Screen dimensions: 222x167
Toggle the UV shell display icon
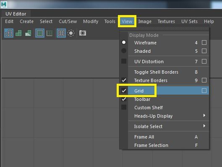tap(9, 33)
